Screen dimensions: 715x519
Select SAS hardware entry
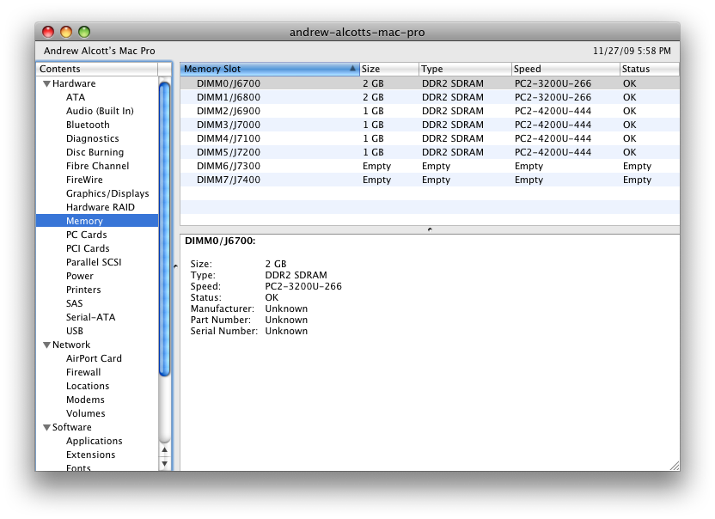click(x=74, y=303)
